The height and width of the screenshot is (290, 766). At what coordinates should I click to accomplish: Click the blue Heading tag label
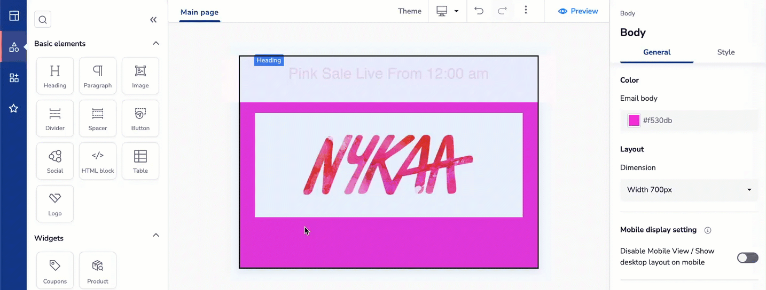[x=269, y=60]
